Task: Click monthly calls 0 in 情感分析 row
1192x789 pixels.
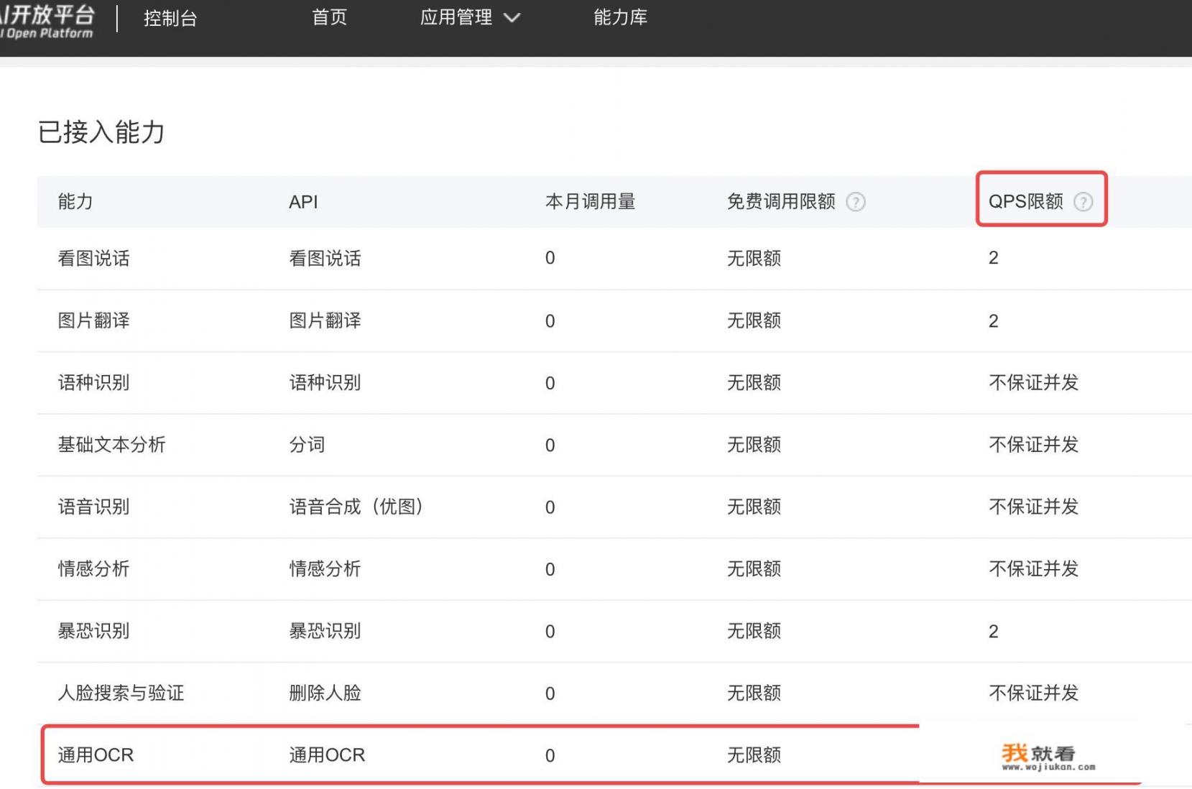Action: click(x=550, y=570)
